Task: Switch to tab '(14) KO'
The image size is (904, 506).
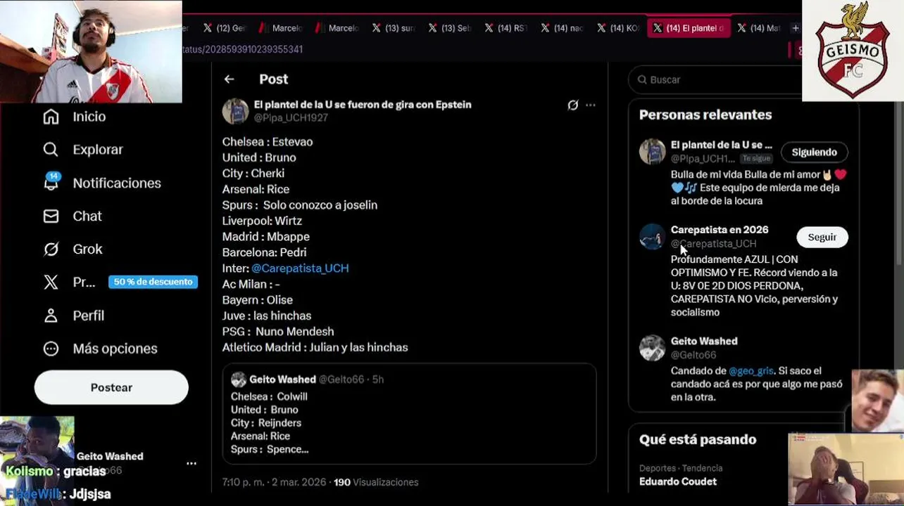Action: (618, 28)
